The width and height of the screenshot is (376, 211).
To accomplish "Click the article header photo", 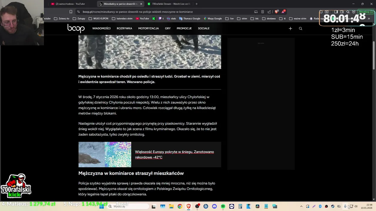I will (150, 52).
